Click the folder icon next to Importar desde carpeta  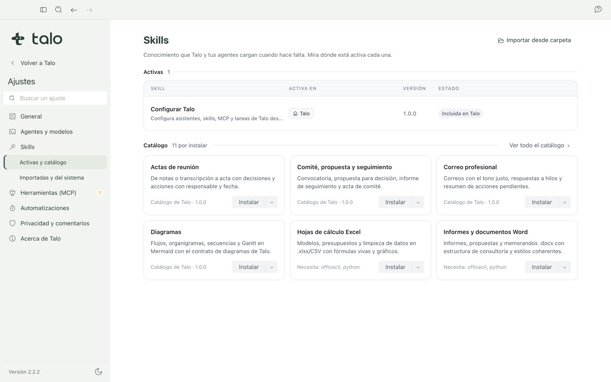[501, 41]
